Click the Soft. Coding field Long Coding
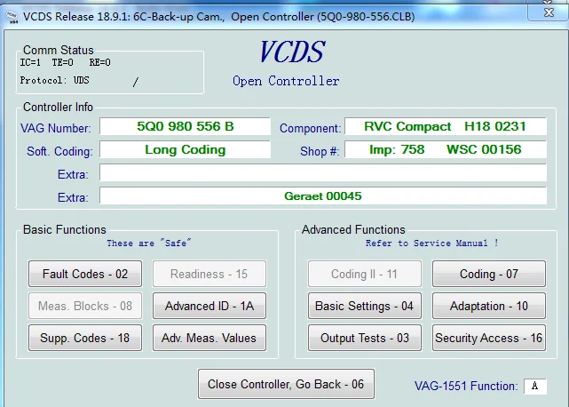The height and width of the screenshot is (407, 569). [x=185, y=149]
